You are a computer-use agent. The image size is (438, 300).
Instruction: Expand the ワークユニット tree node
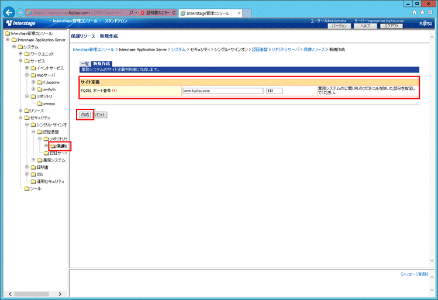click(x=20, y=54)
